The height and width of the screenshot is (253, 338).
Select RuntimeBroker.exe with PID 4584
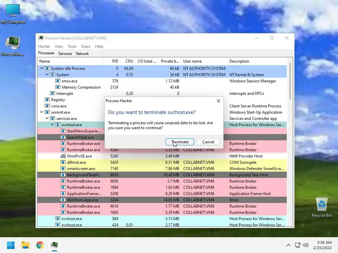pyautogui.click(x=162, y=150)
